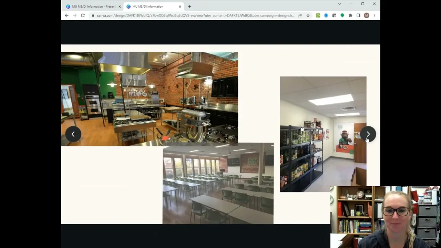Click the share page icon in address bar

tap(300, 15)
